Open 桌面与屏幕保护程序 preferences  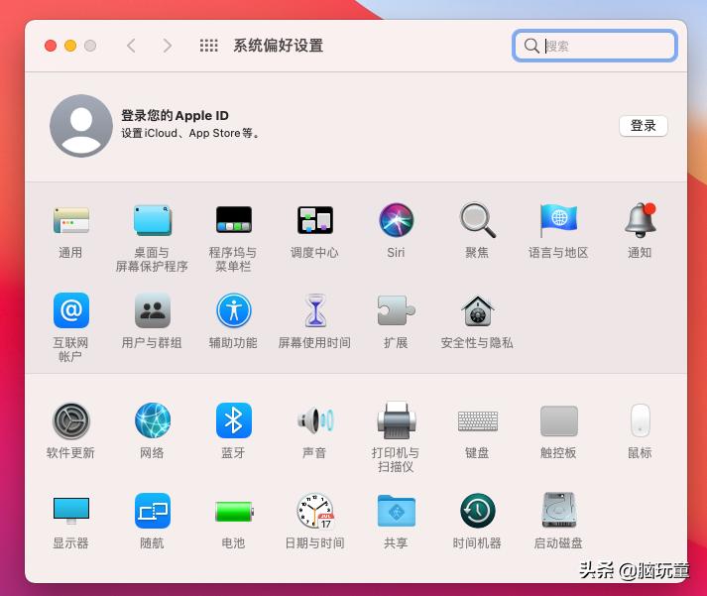click(153, 220)
